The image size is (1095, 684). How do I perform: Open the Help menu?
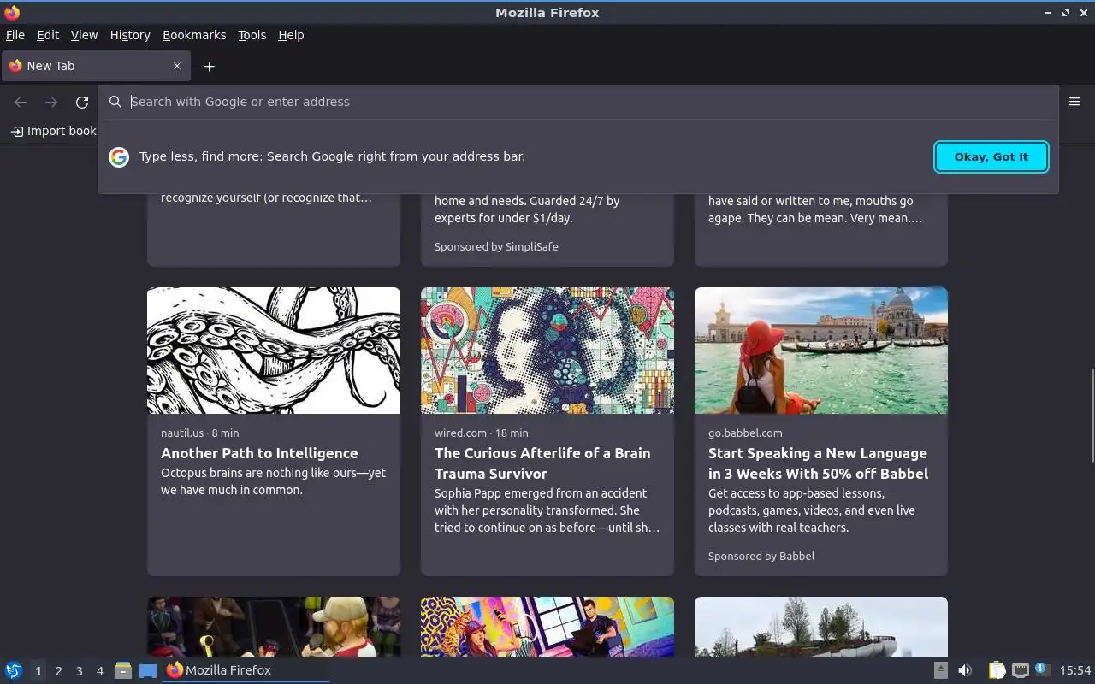pos(291,35)
